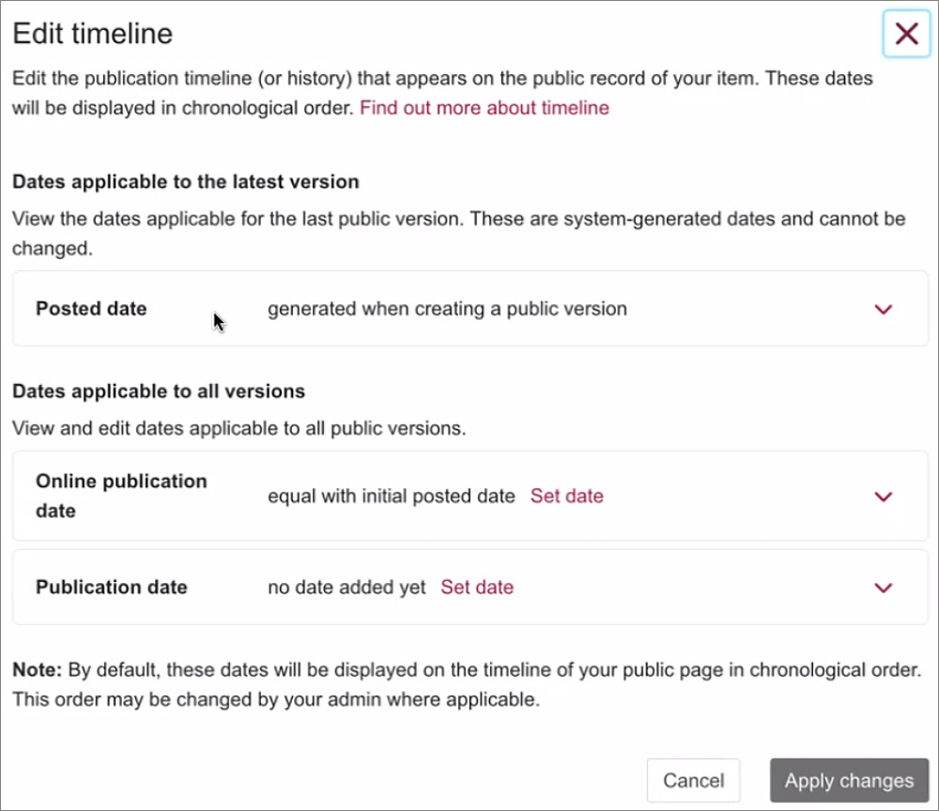The width and height of the screenshot is (939, 811).
Task: Click 'Dates applicable to the latest version' heading
Action: tap(186, 182)
